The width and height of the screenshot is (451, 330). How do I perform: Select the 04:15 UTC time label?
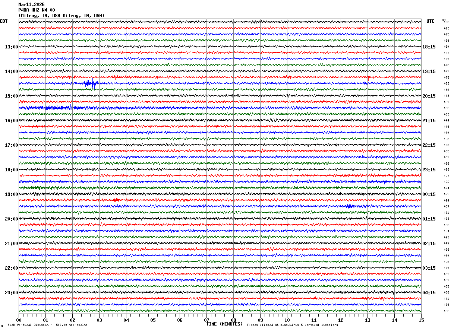coord(429,293)
